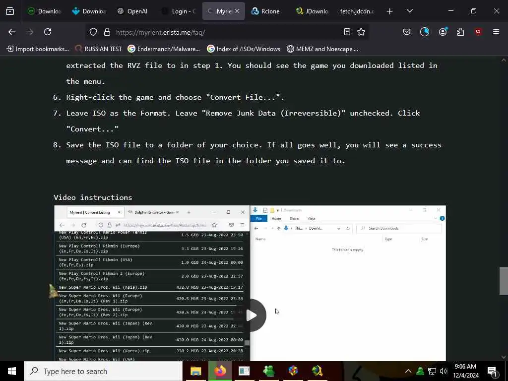508x381 pixels.
Task: Switch to the first Download tab
Action: 44,11
